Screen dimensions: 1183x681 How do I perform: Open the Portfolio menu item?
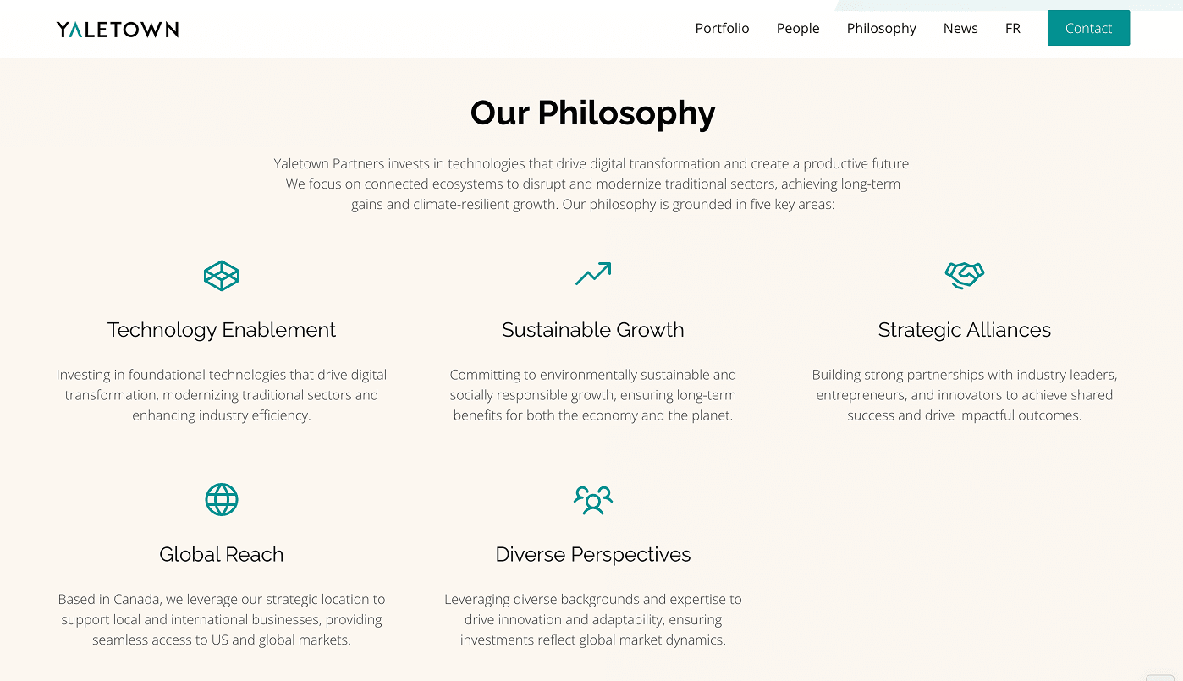[722, 28]
